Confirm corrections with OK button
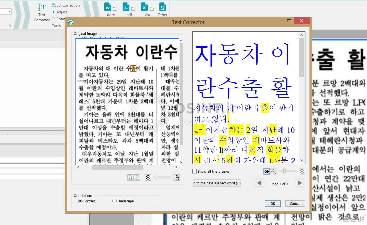Screen dimensions: 367x225 [x=273, y=203]
